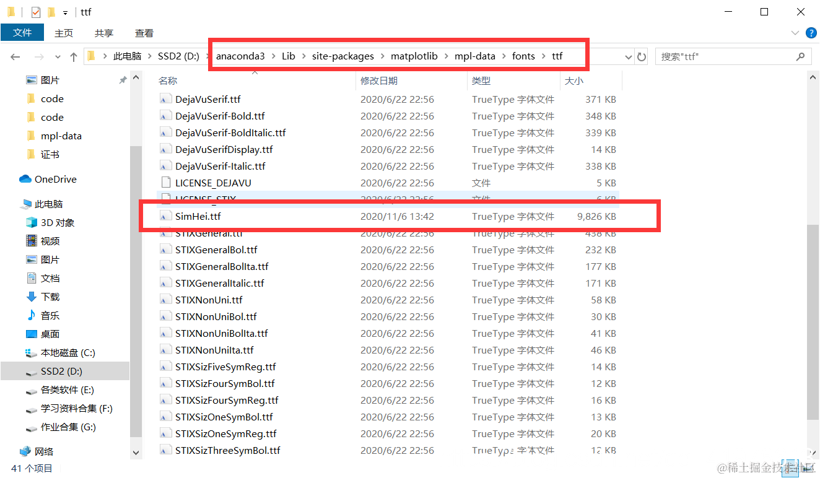Switch to the 查看 ribbon tab
820x478 pixels.
coord(144,33)
